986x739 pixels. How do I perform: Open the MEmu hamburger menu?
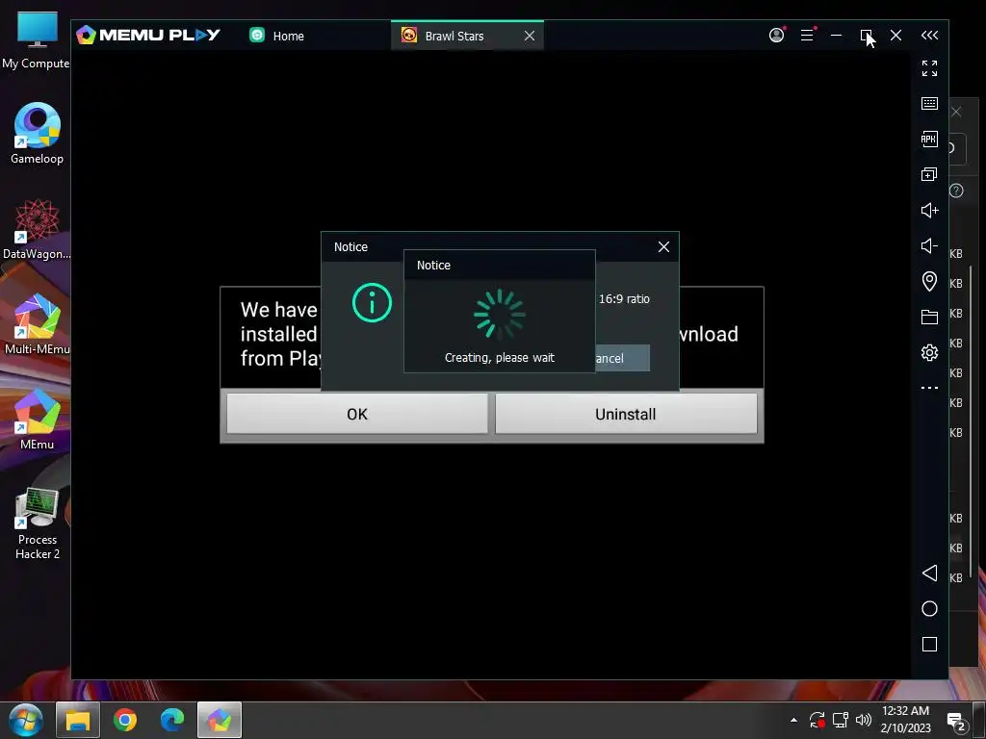pyautogui.click(x=808, y=36)
